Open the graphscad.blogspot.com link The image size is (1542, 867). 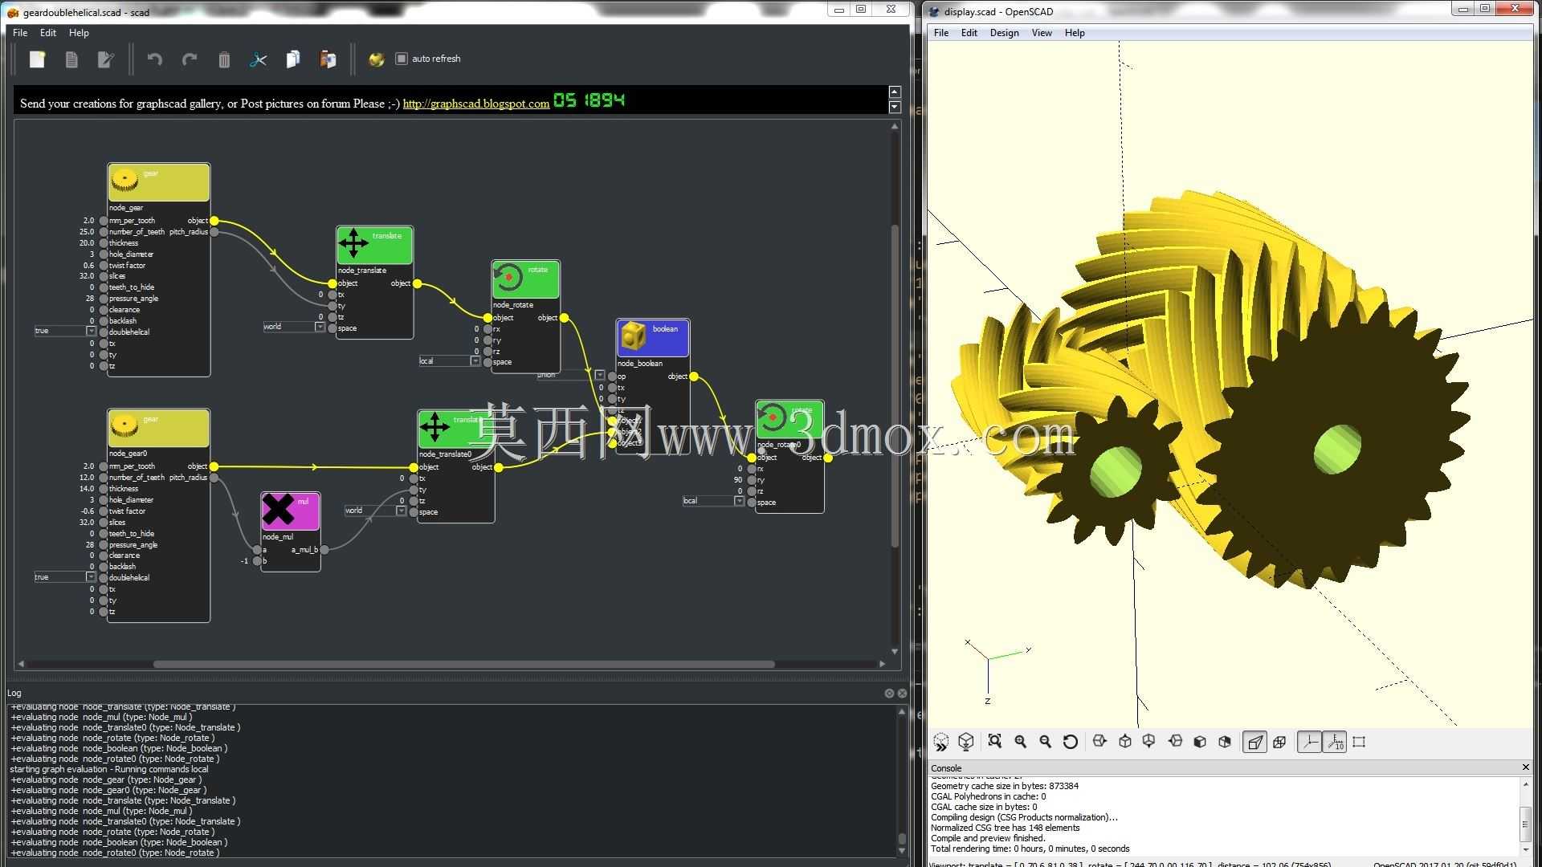476,104
